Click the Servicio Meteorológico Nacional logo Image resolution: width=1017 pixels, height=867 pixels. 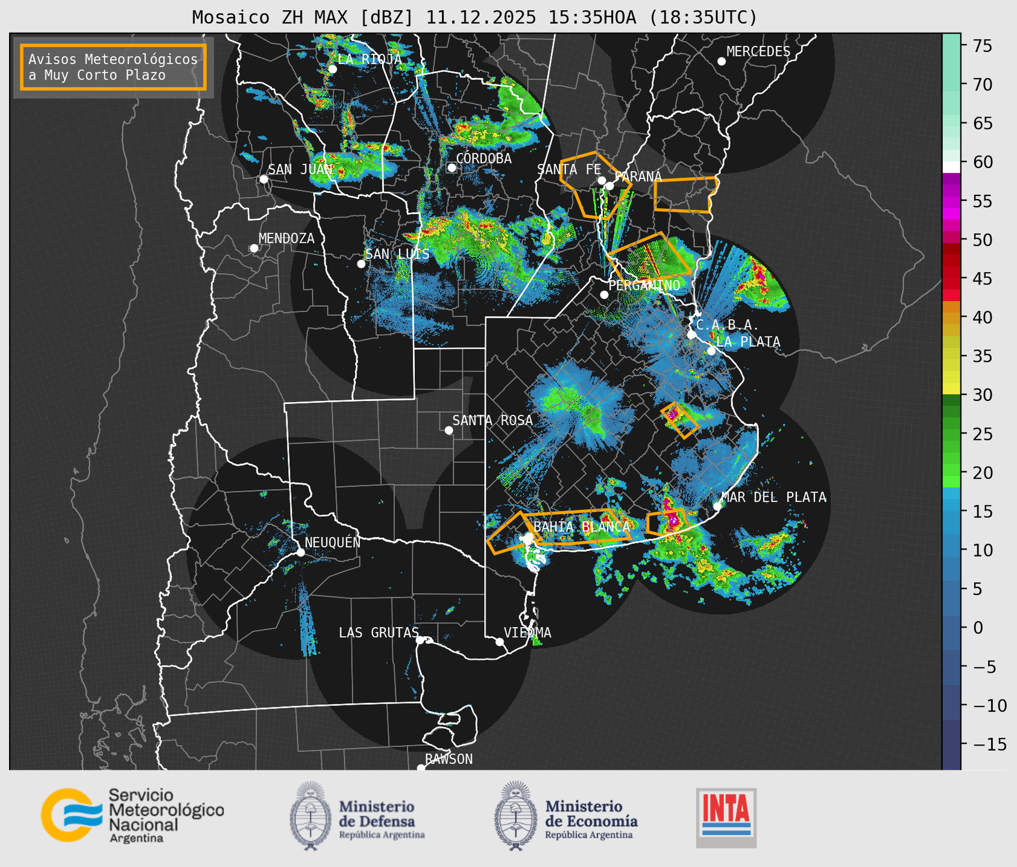[133, 815]
